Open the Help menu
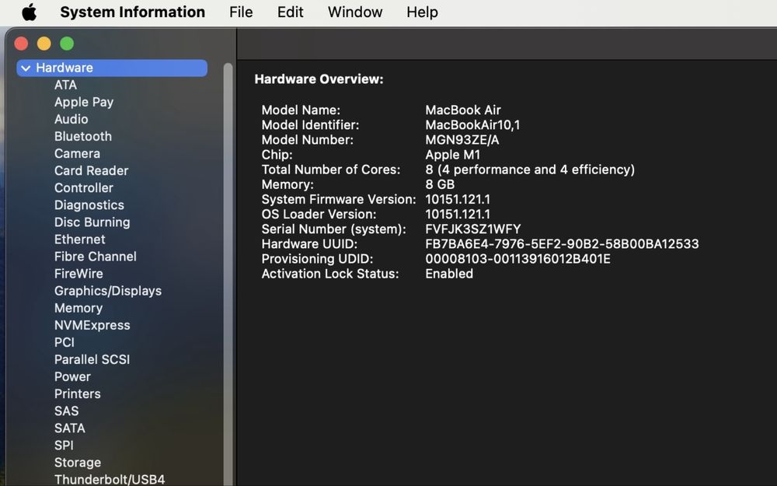 click(x=422, y=12)
